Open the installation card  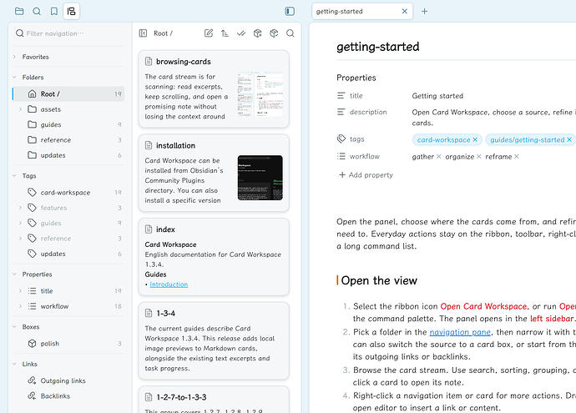[x=214, y=173]
